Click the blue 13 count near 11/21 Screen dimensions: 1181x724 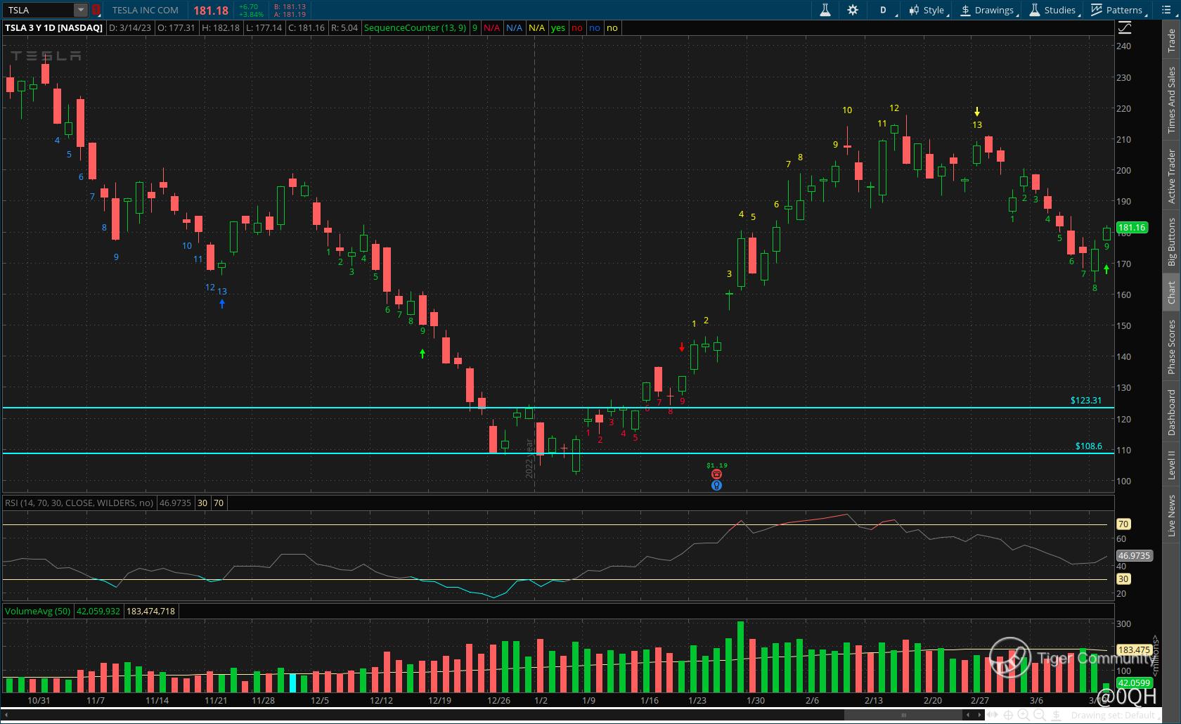(222, 292)
